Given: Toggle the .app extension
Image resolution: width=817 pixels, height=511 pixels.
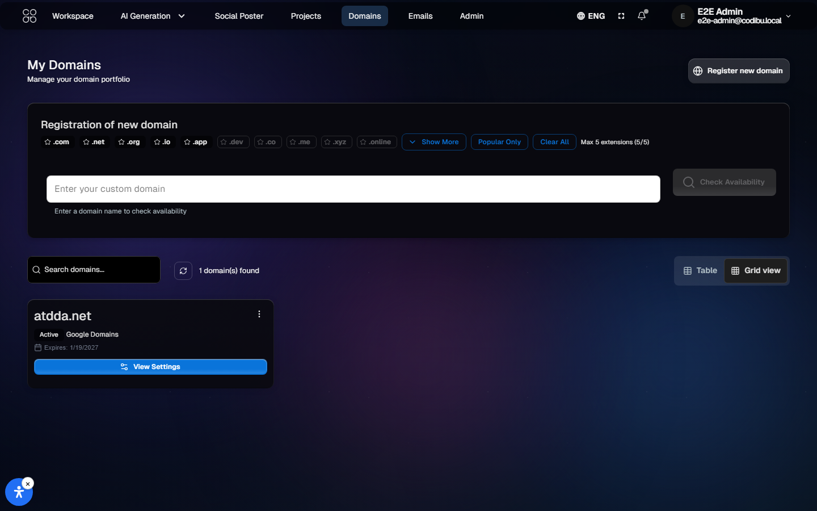Looking at the screenshot, I should (x=196, y=142).
